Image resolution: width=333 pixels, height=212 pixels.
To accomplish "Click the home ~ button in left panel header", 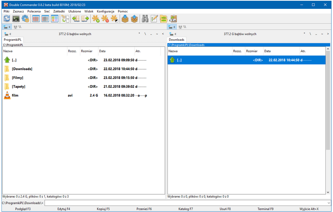I will click(157, 34).
